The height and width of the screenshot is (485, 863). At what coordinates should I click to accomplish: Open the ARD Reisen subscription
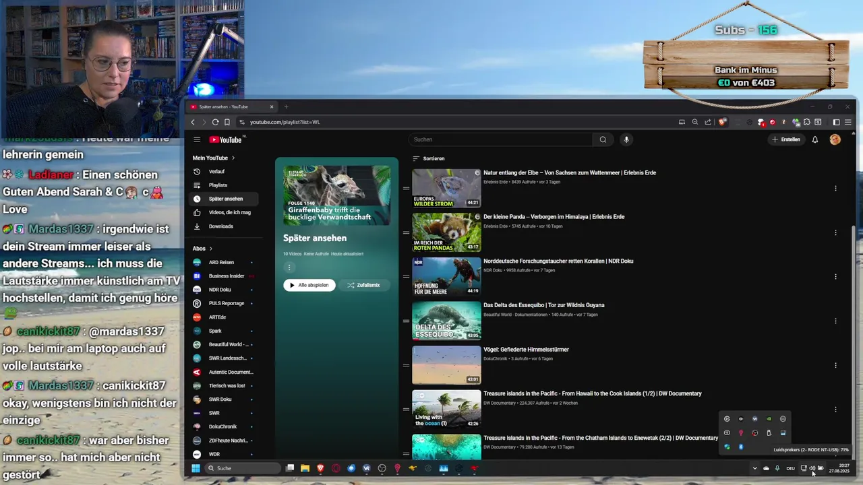222,262
